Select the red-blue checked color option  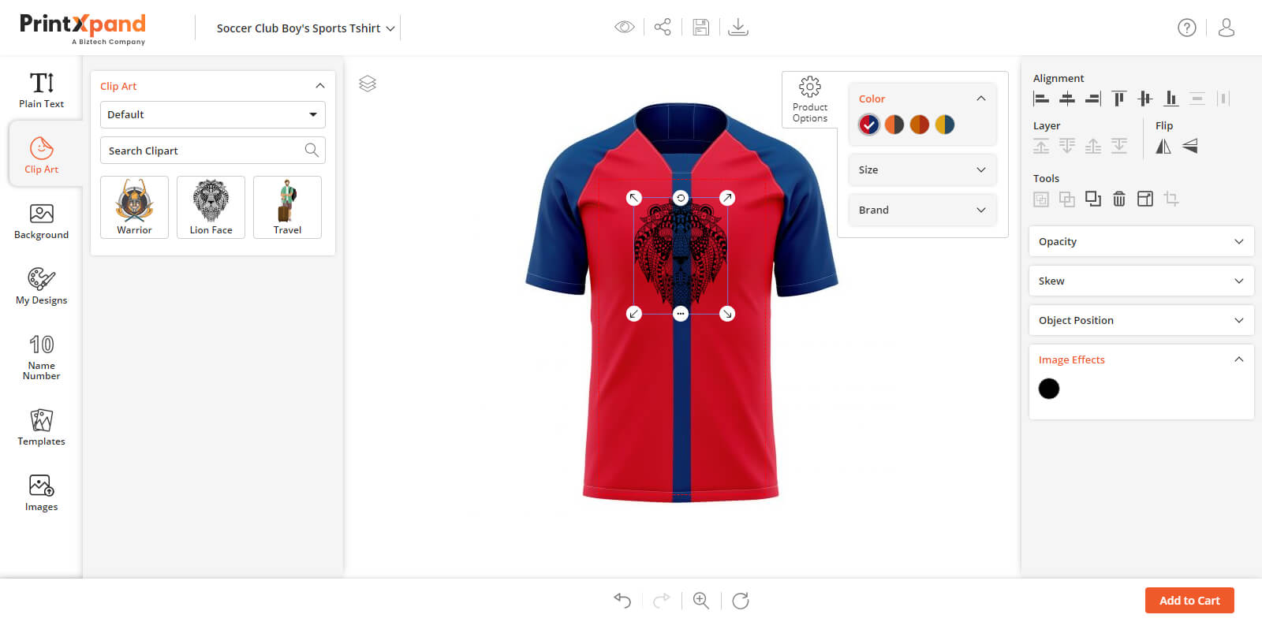tap(869, 125)
